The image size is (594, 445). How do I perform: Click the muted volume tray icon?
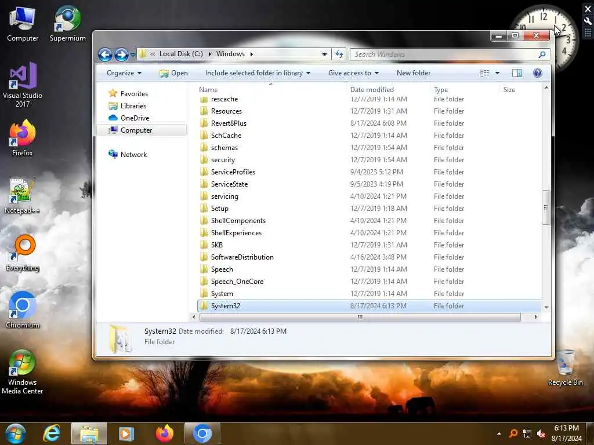point(542,433)
